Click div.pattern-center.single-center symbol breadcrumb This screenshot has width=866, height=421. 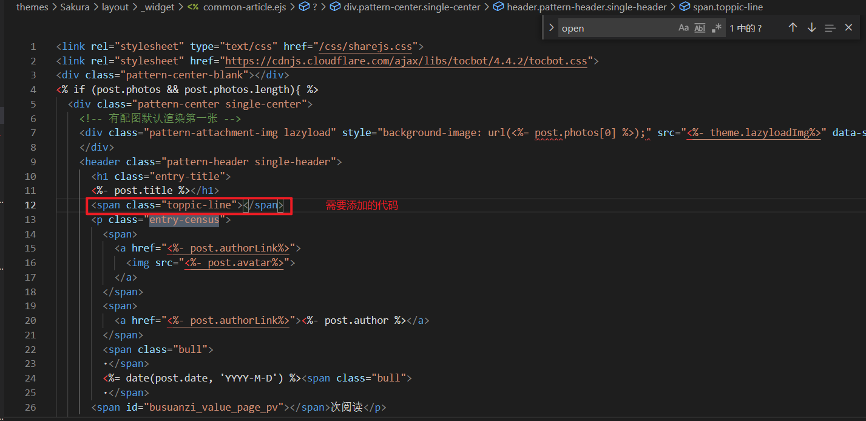[411, 7]
